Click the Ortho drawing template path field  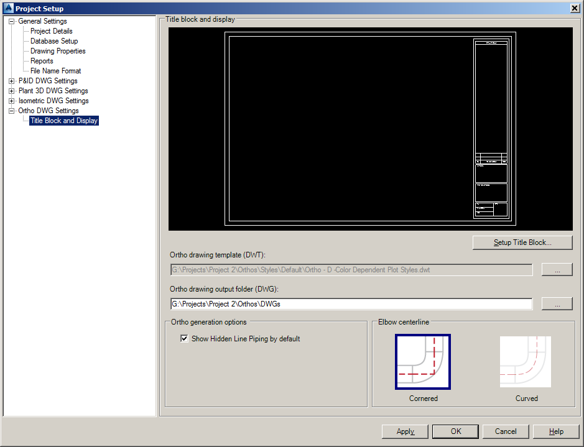[x=351, y=270]
